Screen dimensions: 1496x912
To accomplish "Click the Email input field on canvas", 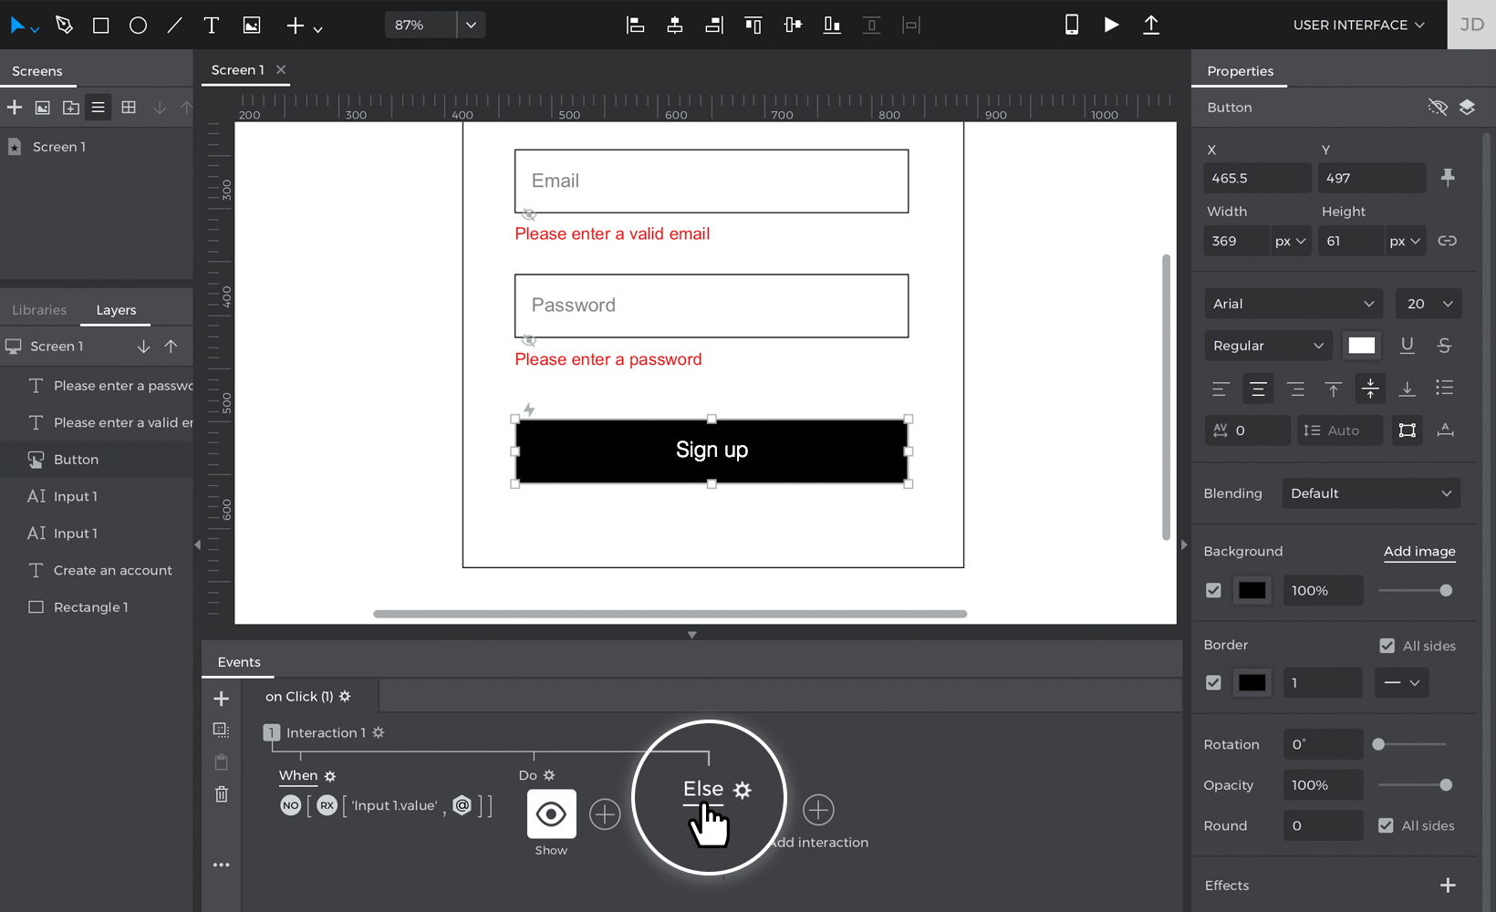I will click(x=712, y=181).
